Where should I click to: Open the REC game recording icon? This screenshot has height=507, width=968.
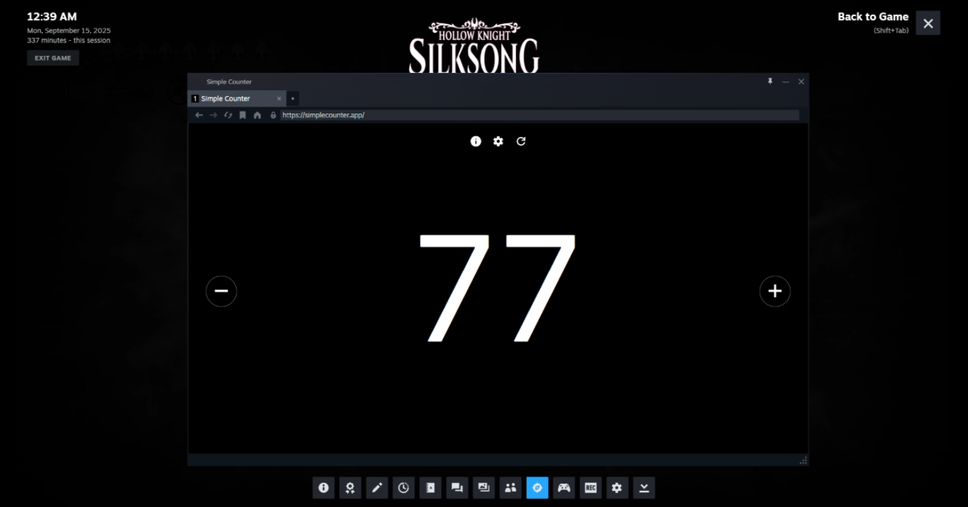(591, 488)
